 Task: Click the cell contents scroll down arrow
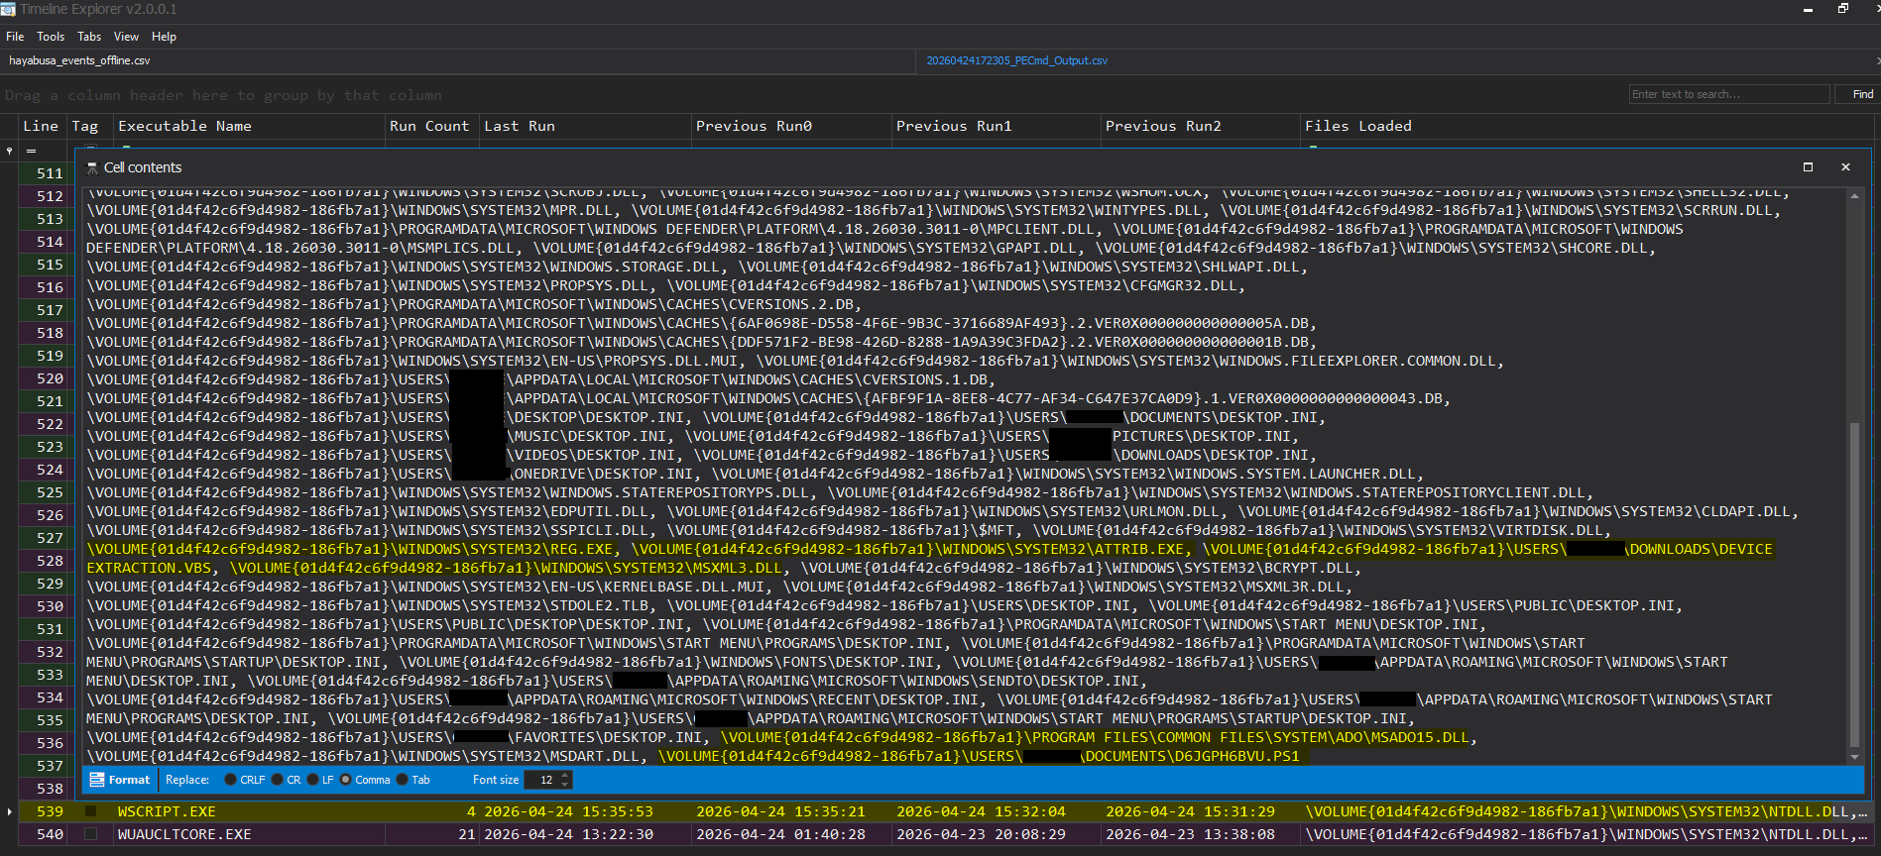tap(1854, 757)
